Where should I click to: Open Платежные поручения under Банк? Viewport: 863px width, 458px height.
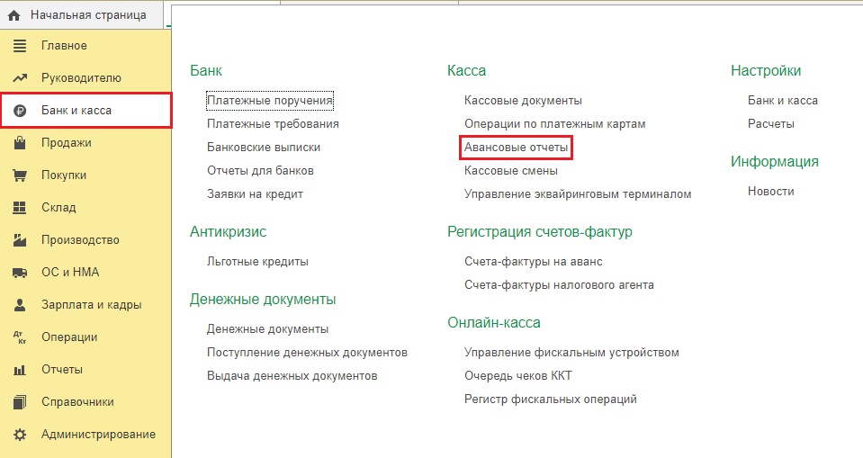tap(270, 100)
